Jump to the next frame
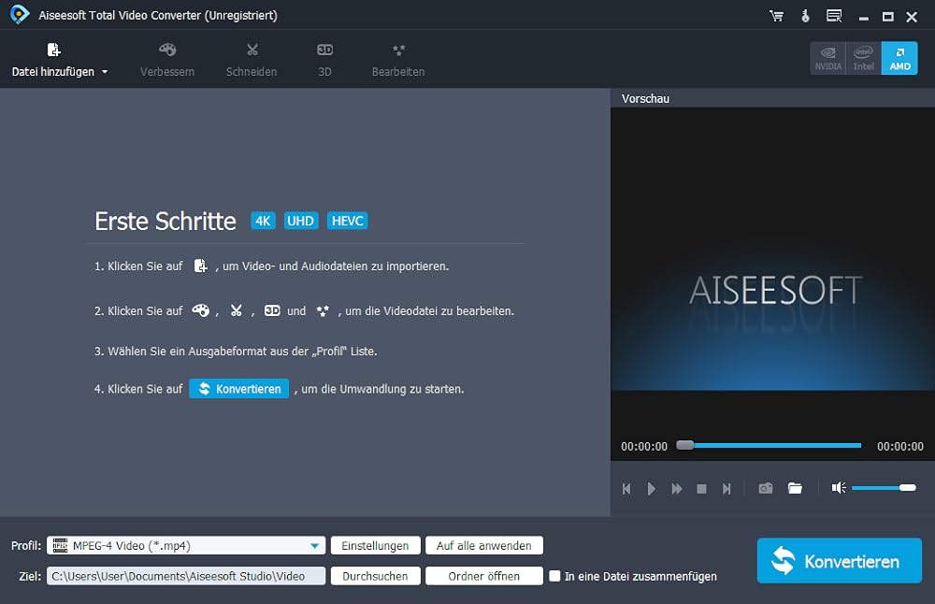 [726, 488]
